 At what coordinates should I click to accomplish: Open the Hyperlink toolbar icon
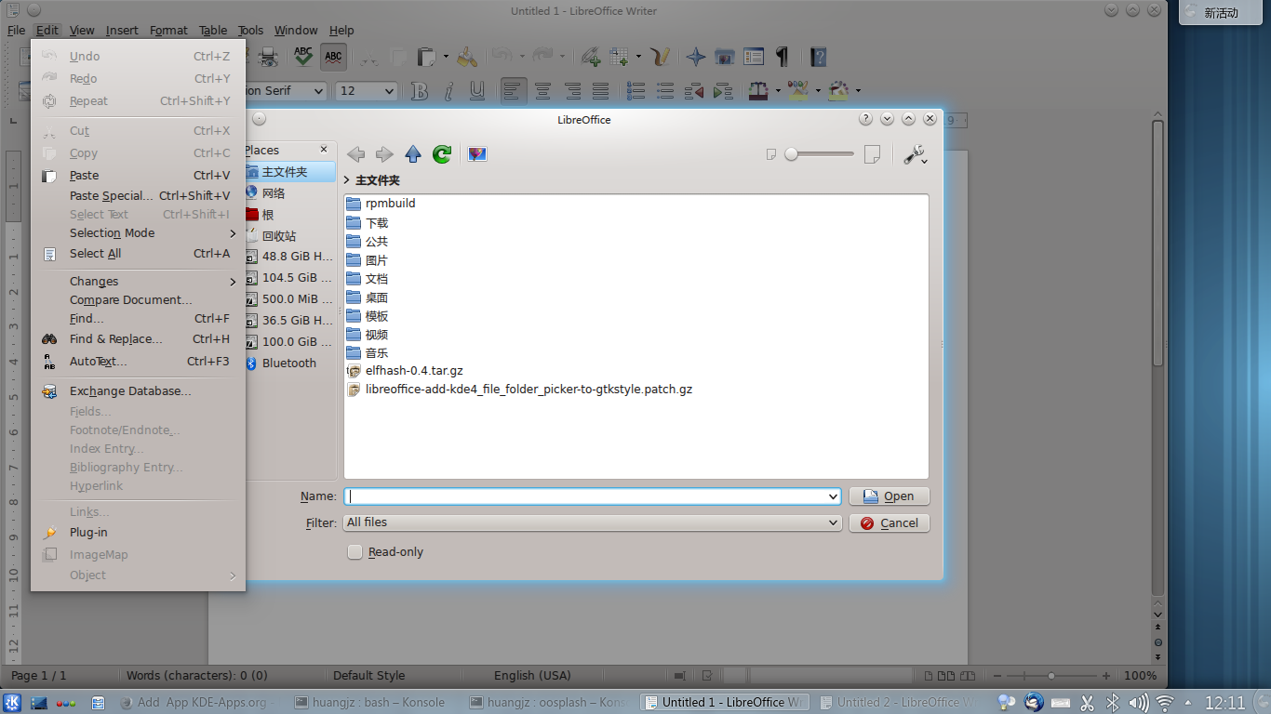point(590,57)
